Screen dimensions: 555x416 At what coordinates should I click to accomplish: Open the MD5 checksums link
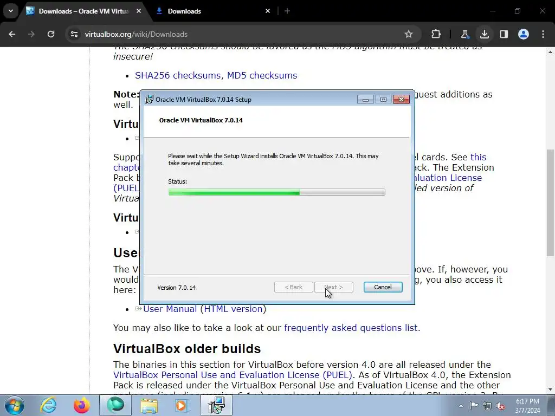[x=262, y=75]
